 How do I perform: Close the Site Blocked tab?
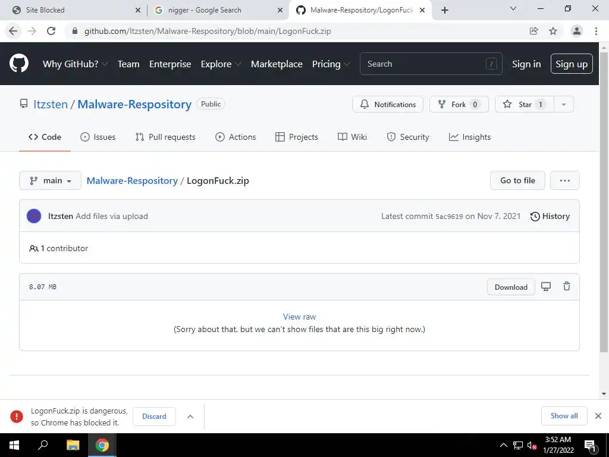[137, 10]
